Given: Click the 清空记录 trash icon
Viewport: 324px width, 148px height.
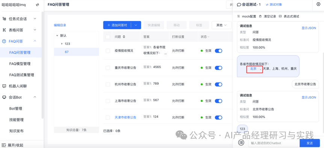Looking at the screenshot, I should click(x=260, y=16).
